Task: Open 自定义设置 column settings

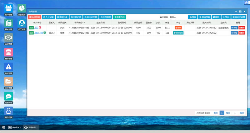Action: tap(238, 17)
